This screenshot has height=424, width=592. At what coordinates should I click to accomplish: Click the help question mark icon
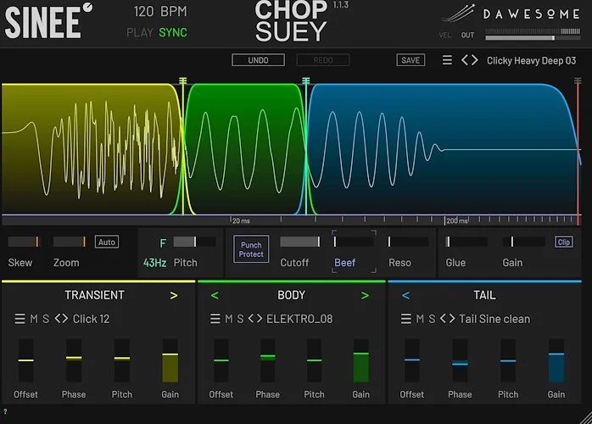click(5, 411)
